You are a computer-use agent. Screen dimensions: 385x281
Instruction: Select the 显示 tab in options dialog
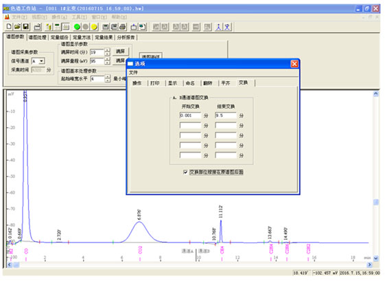[x=172, y=83]
